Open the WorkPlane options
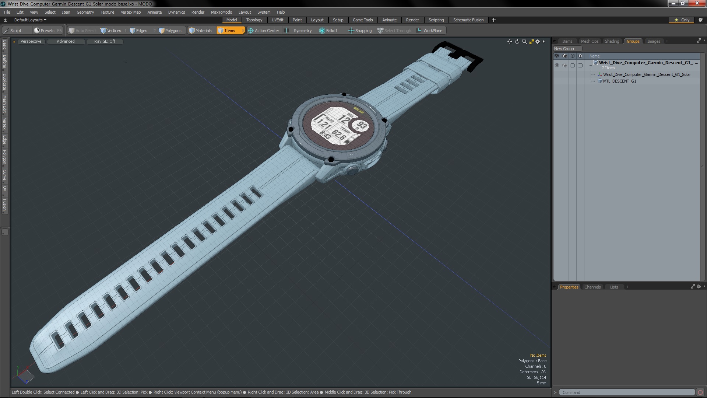The height and width of the screenshot is (398, 707). (x=429, y=31)
